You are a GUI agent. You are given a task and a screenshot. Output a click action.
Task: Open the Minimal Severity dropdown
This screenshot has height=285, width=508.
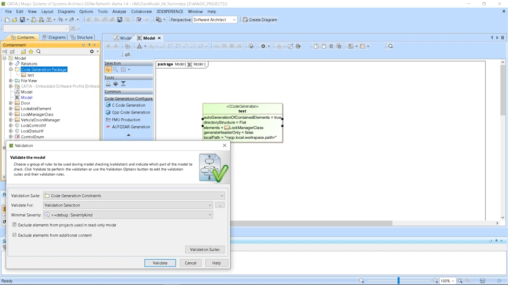pos(128,215)
